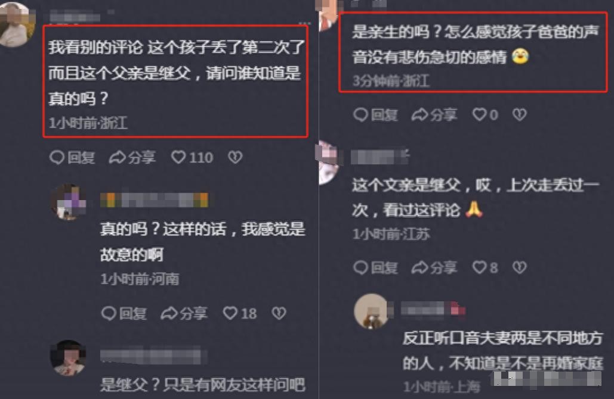614x399 pixels.
Task: Reply to the 3分钟前 comment
Action: point(375,114)
